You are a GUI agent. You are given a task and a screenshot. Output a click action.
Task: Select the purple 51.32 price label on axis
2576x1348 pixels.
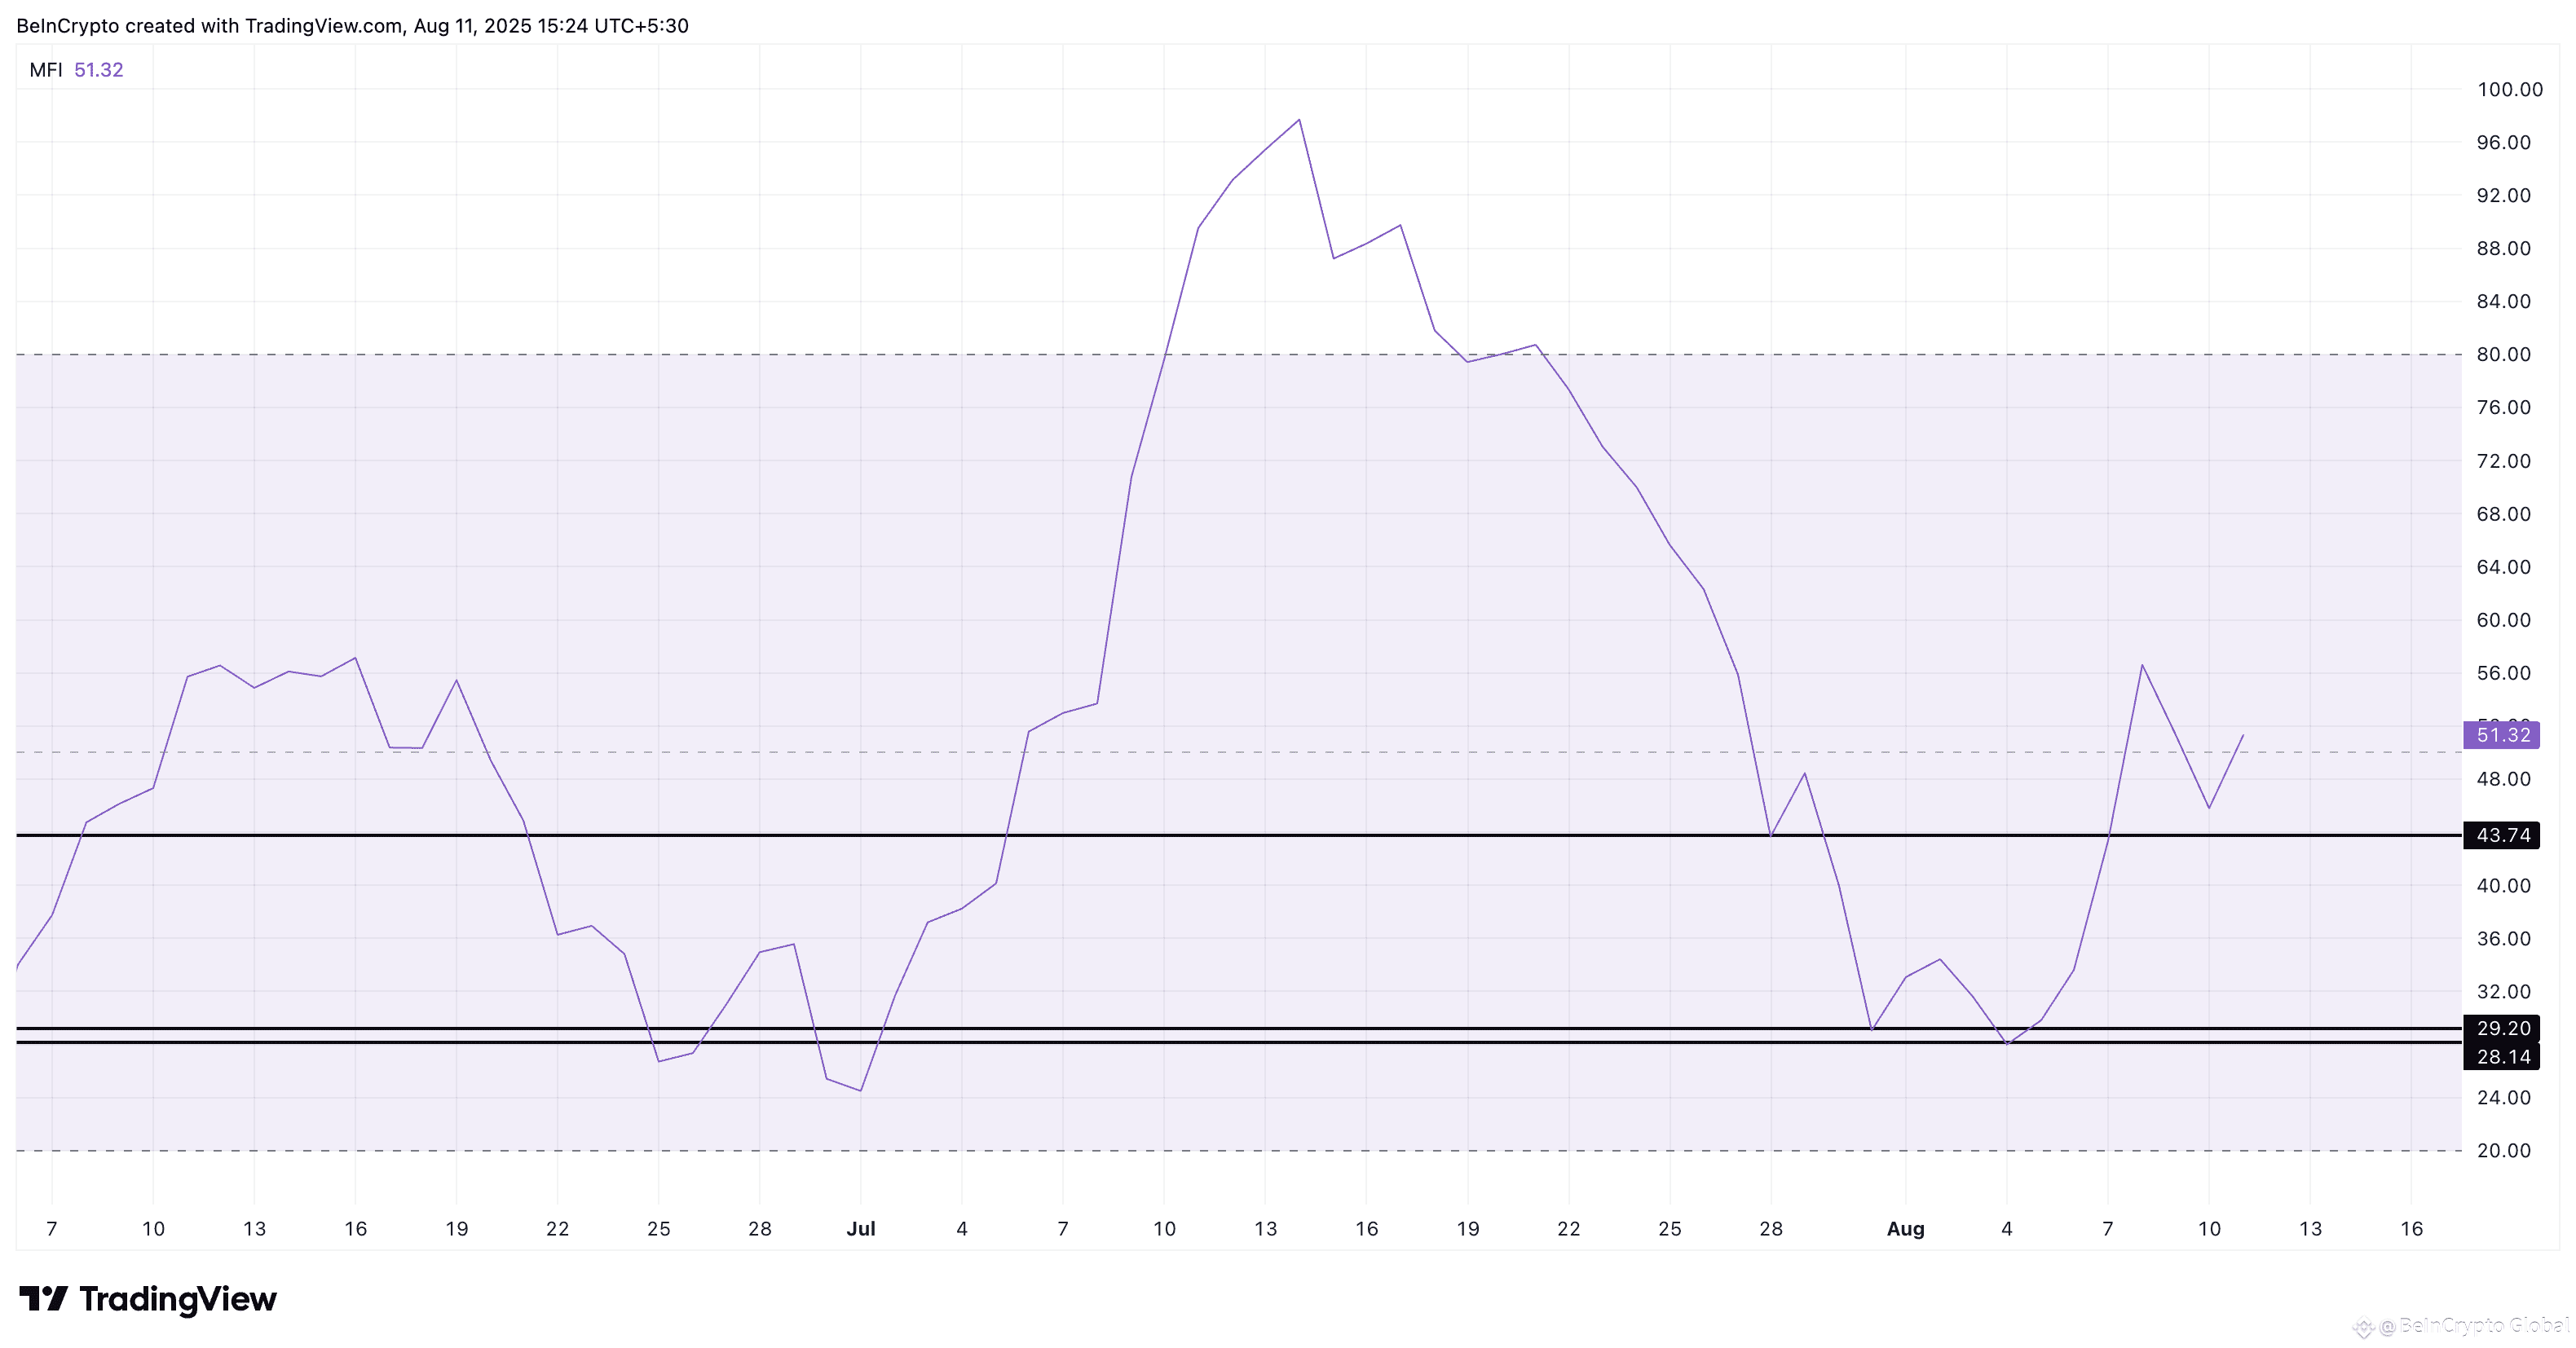[x=2501, y=735]
